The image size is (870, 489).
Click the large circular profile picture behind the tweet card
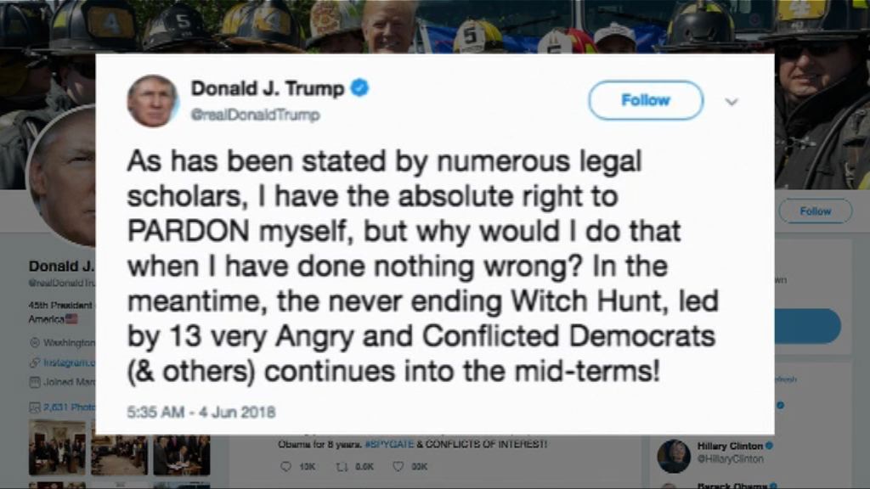click(62, 177)
